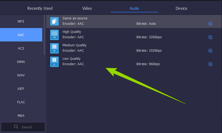The image size is (222, 133).
Task: Open settings gear for Medium Quality preset
Action: pyautogui.click(x=210, y=50)
